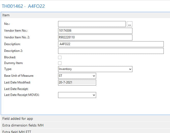170x133 pixels.
Task: Tick the Blocked checkbox
Action: tap(60, 57)
